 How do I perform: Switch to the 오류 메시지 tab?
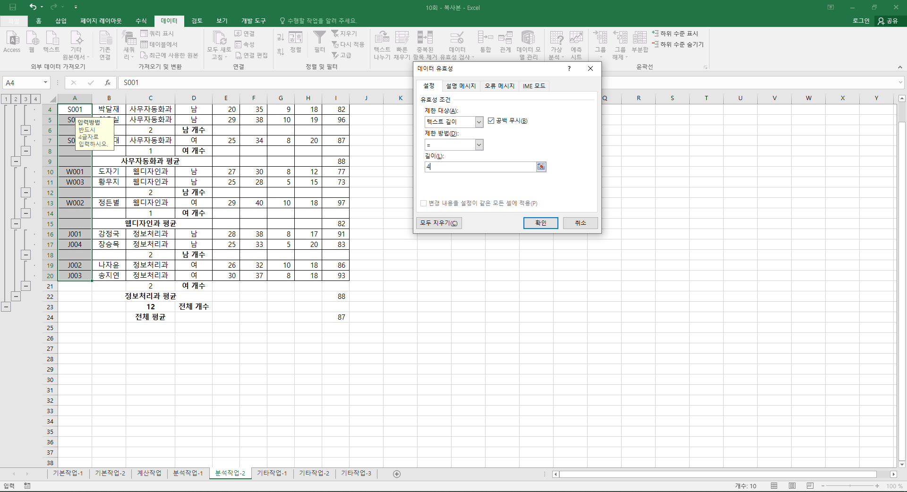click(499, 86)
